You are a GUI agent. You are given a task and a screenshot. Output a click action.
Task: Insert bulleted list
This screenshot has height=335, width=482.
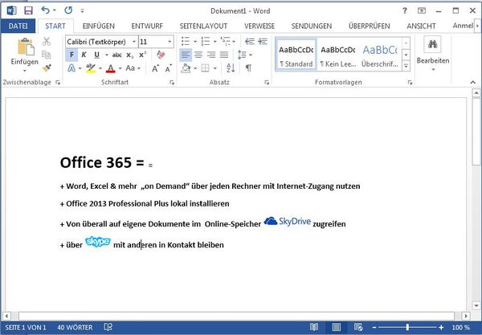(186, 41)
